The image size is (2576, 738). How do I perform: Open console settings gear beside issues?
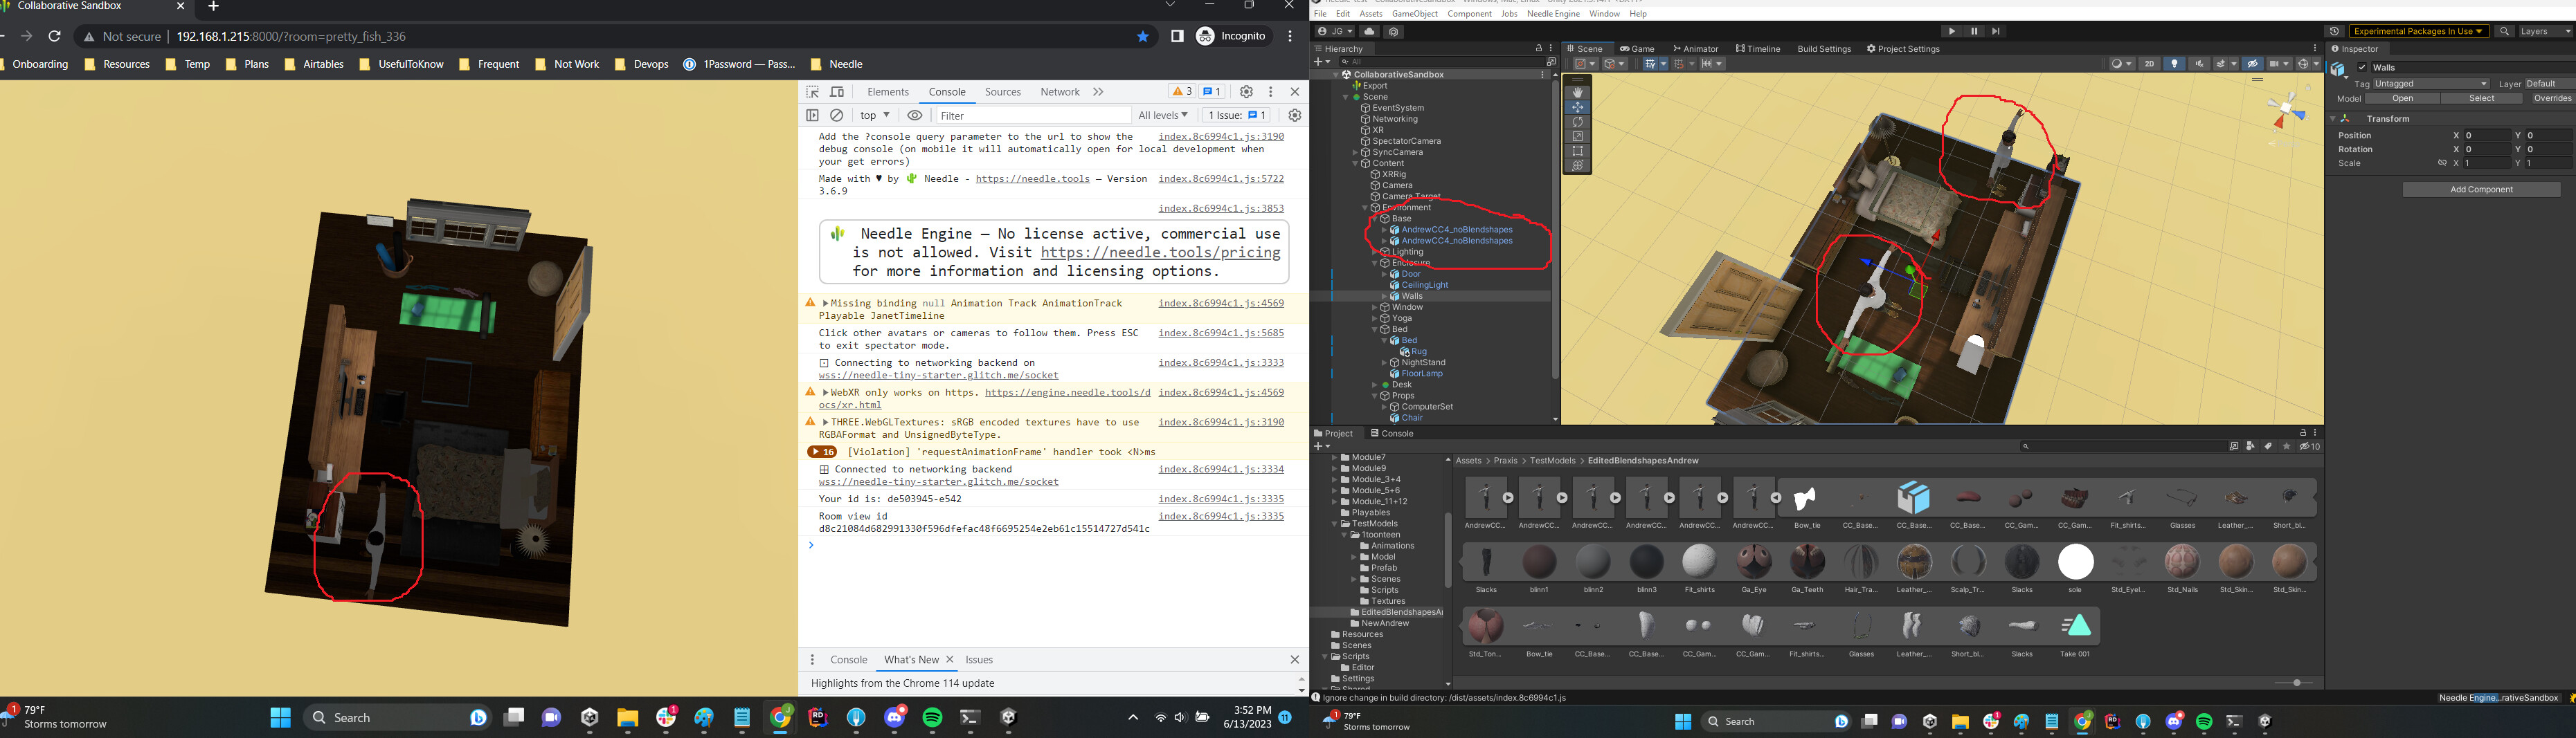1294,116
